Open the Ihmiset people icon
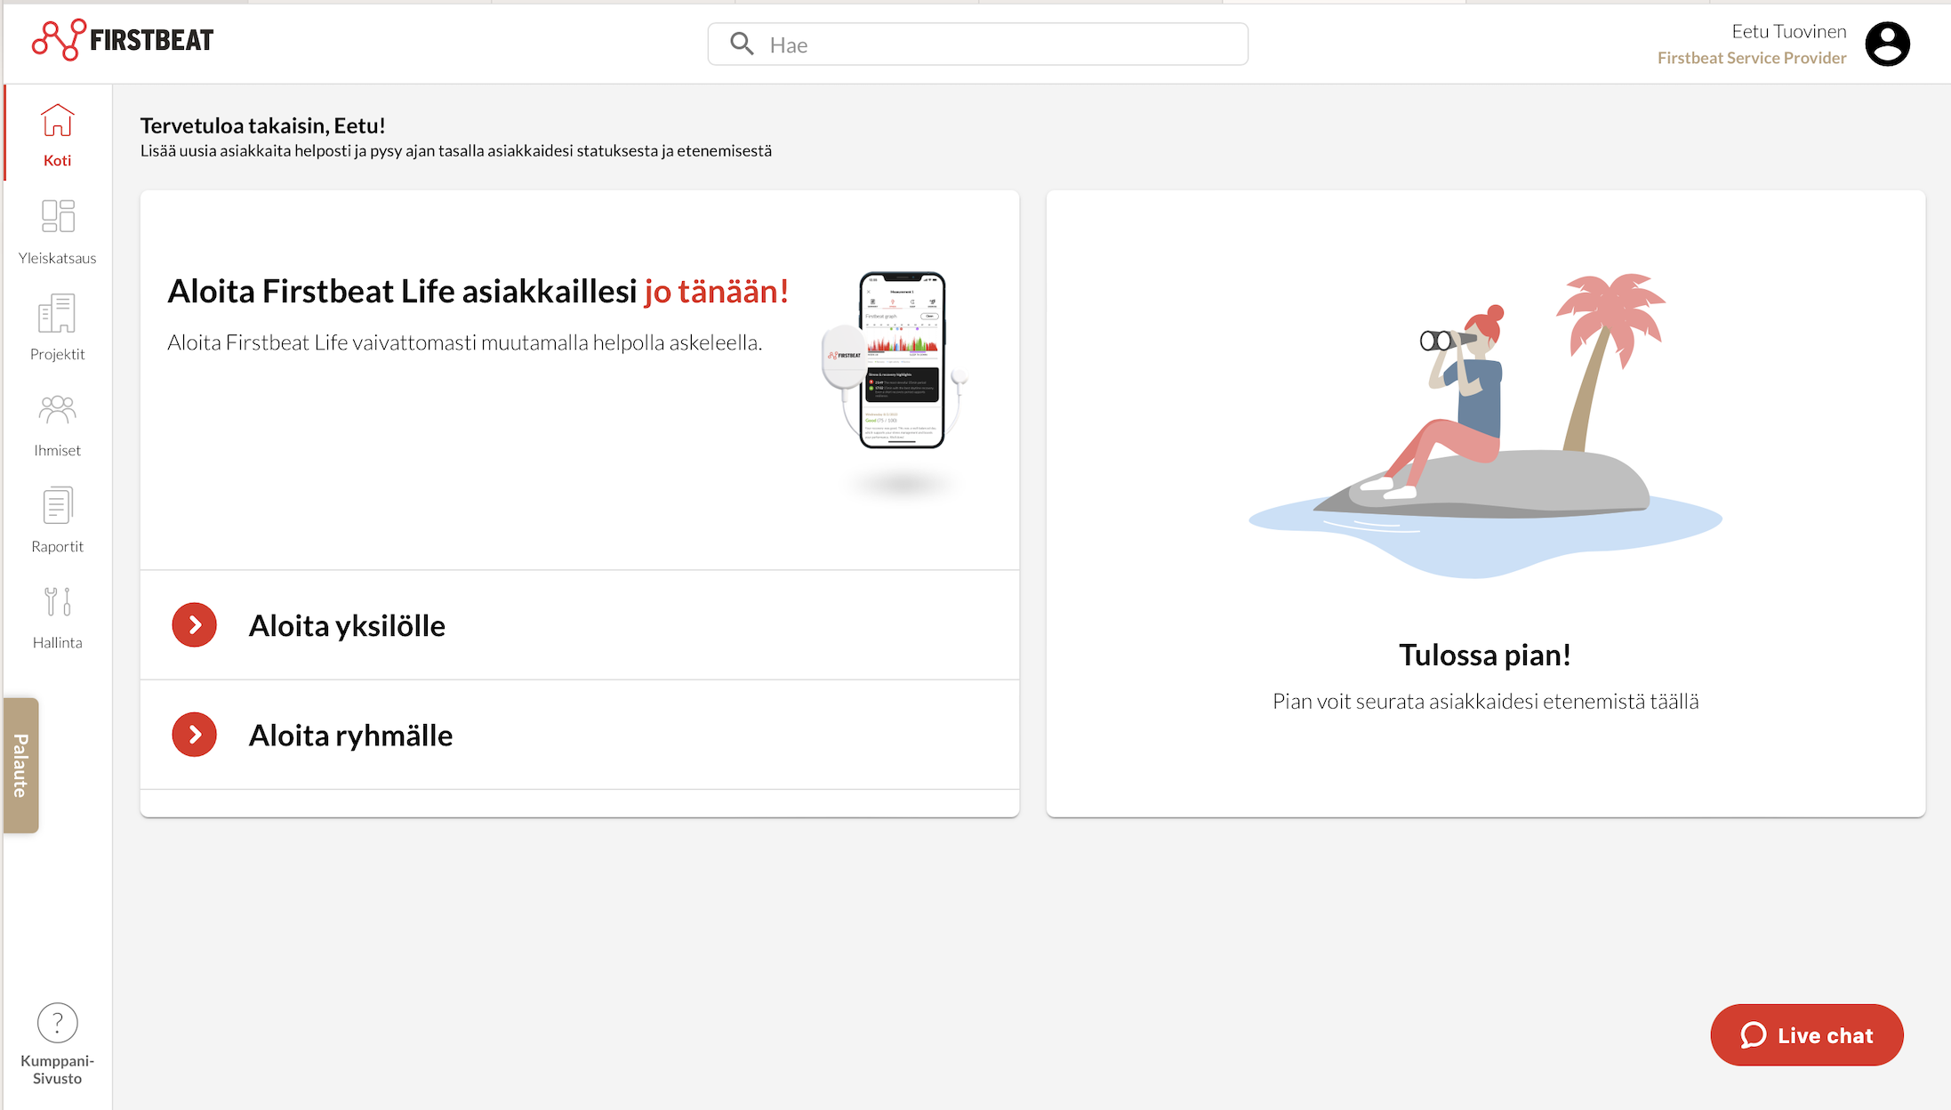Screen dimensions: 1951x1110 click(x=57, y=410)
